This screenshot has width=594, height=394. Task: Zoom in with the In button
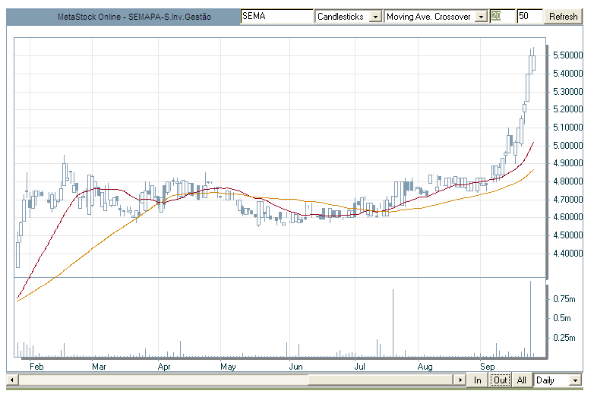click(478, 380)
